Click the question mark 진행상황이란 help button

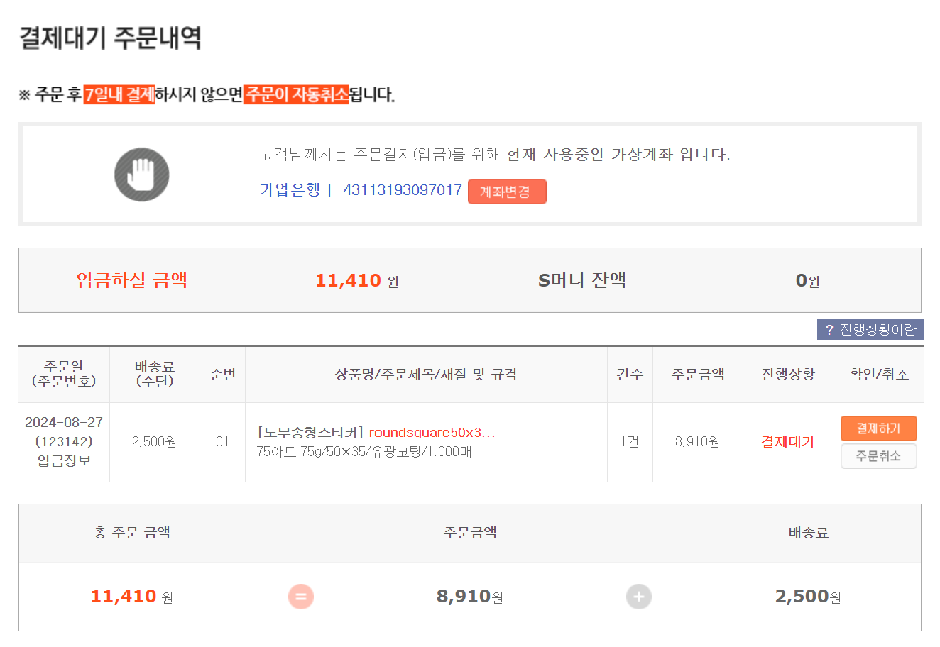pos(870,329)
